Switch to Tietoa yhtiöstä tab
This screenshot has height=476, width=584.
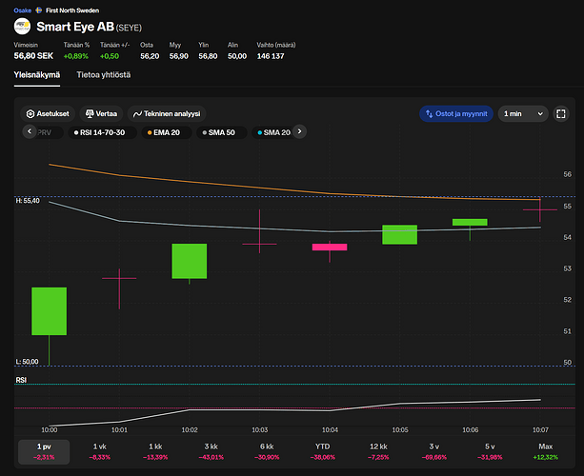(x=104, y=75)
